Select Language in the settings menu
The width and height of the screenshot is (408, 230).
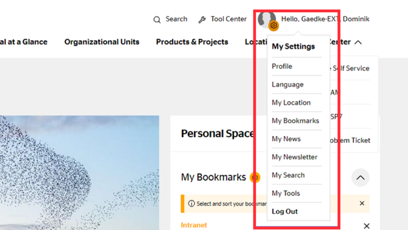click(287, 84)
